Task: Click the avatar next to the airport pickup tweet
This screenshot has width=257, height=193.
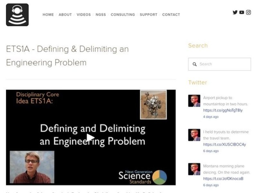Action: [x=194, y=101]
